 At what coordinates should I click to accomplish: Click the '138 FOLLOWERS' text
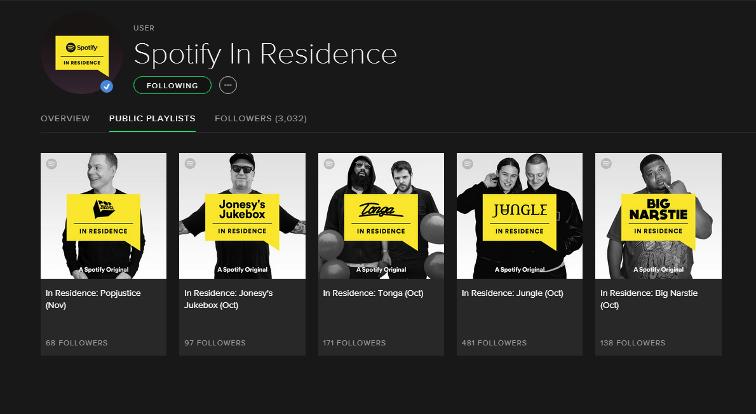click(633, 343)
